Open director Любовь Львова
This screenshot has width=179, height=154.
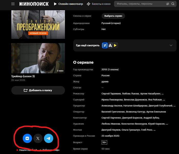[130, 94]
